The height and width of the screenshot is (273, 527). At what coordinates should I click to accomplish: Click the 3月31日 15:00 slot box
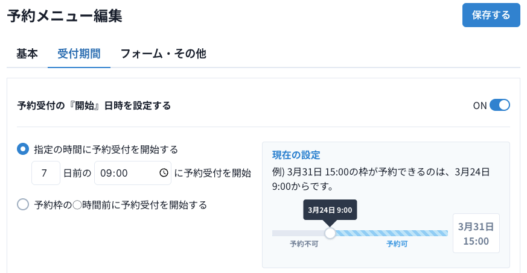[x=476, y=234]
